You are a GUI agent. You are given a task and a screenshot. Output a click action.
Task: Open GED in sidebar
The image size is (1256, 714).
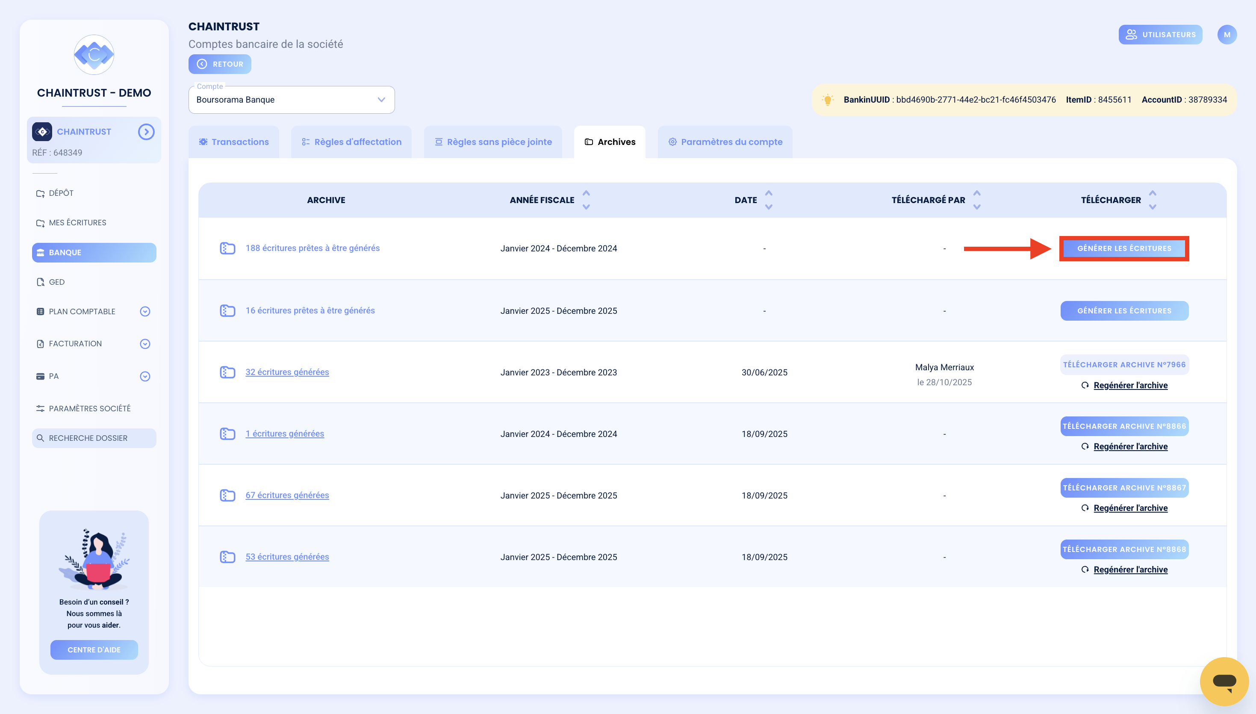[94, 282]
